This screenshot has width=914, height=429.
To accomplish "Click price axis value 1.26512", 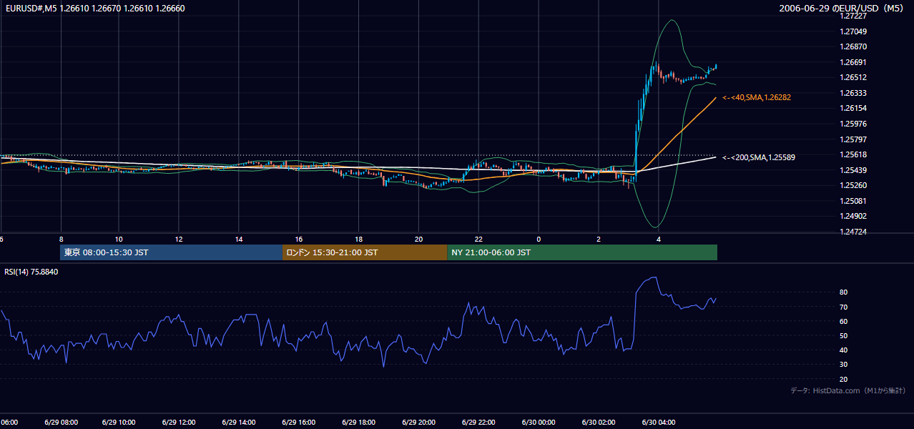I will (853, 77).
